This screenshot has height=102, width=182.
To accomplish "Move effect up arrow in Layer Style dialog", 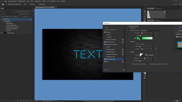I will (108, 70).
